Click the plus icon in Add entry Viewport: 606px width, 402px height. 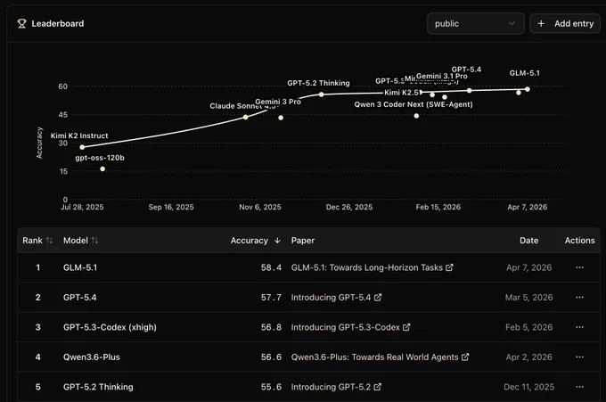click(541, 23)
